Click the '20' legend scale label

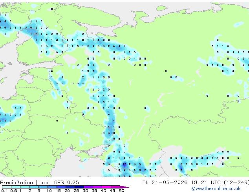point(67,190)
